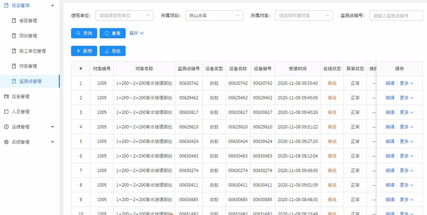This screenshot has width=427, height=215.
Task: Click the 人员管理 square icon
Action: click(6, 111)
